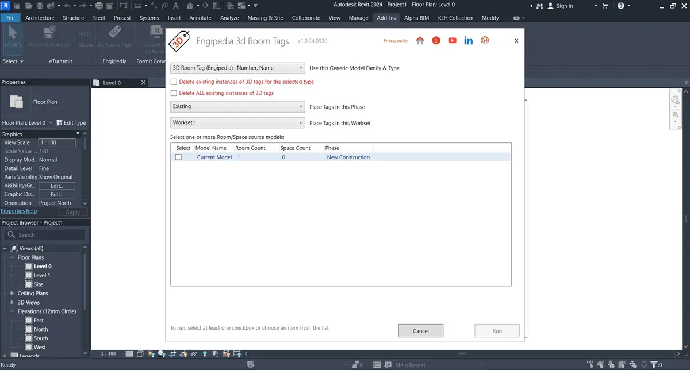Click the Redo arrow icon

coord(83,5)
